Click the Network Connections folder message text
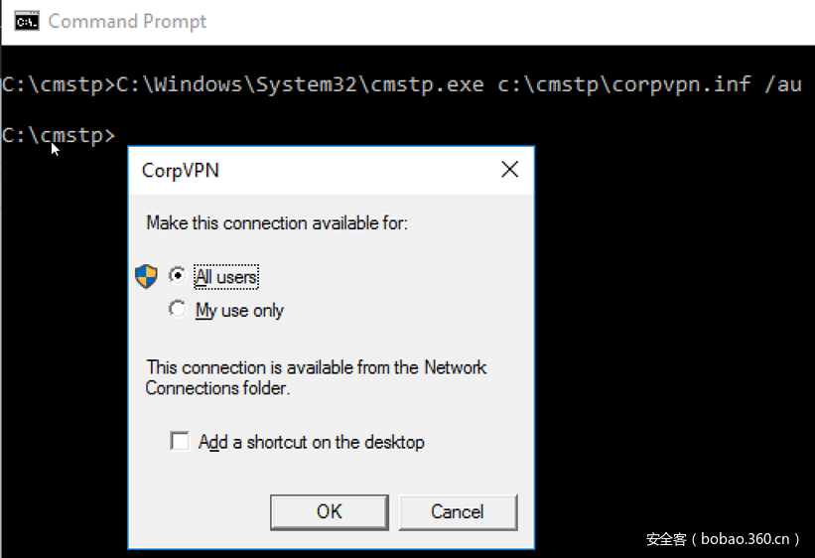Viewport: 815px width, 558px height. (x=316, y=377)
